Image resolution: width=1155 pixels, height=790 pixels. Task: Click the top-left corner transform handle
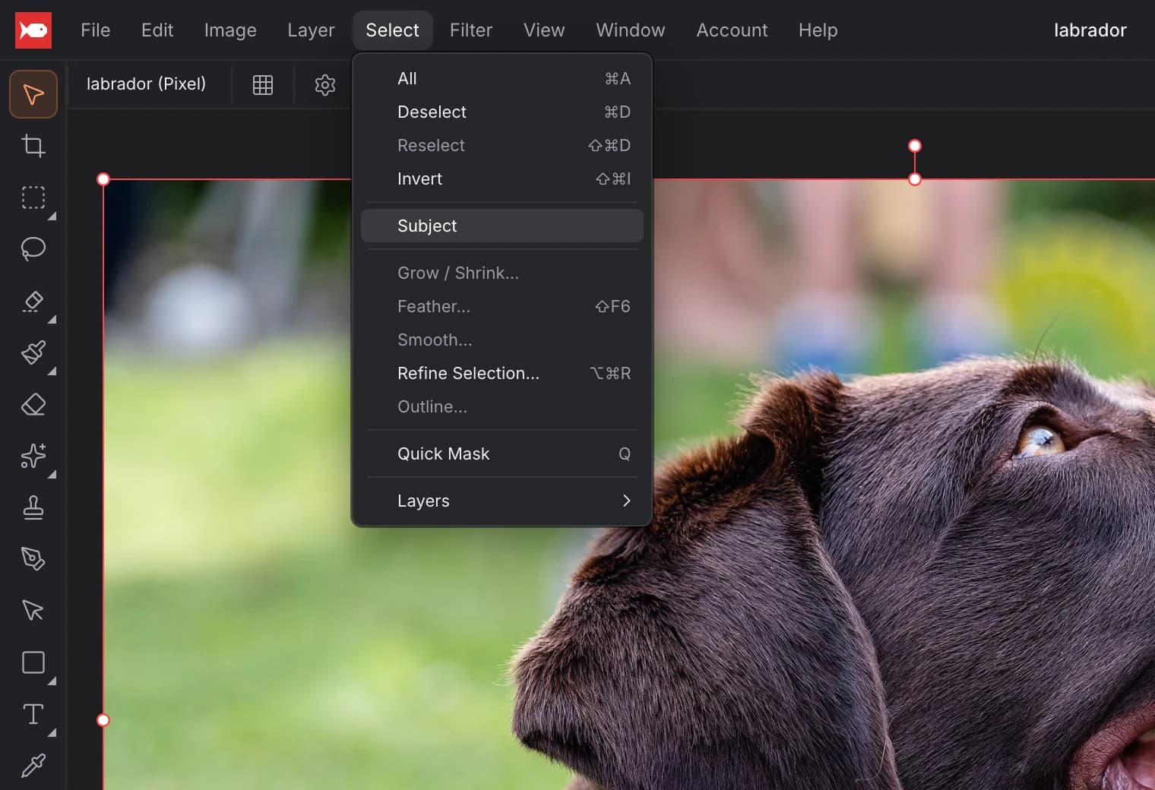(103, 179)
